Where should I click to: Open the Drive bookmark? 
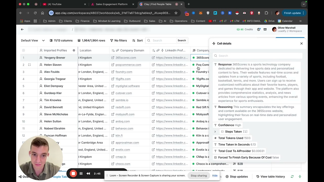269,21
